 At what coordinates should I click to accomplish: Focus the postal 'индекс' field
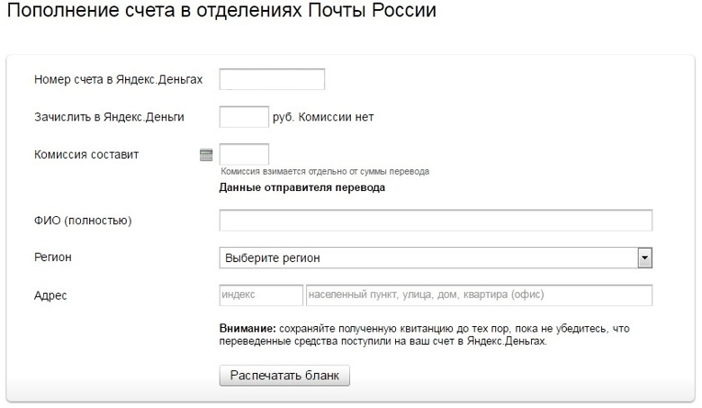(x=261, y=295)
